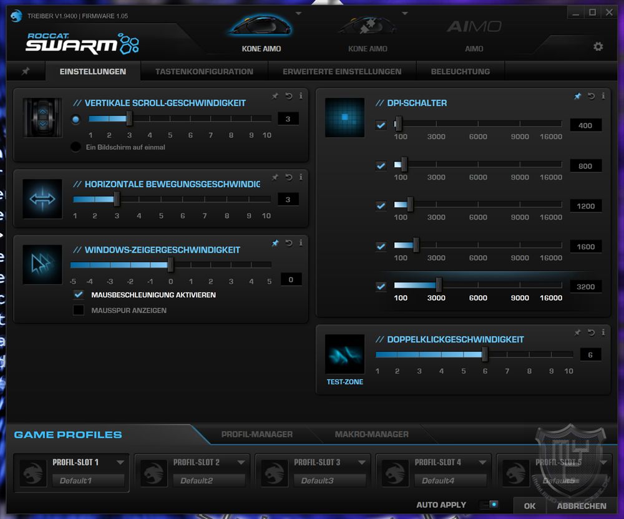Screen dimensions: 624x519
Task: Select the Game Profiles section
Action: click(x=68, y=435)
